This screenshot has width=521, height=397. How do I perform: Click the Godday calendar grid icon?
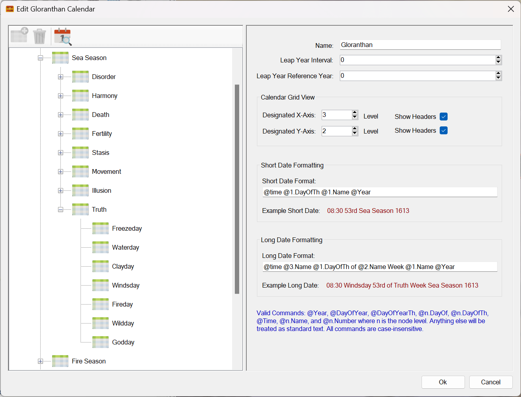coord(100,342)
